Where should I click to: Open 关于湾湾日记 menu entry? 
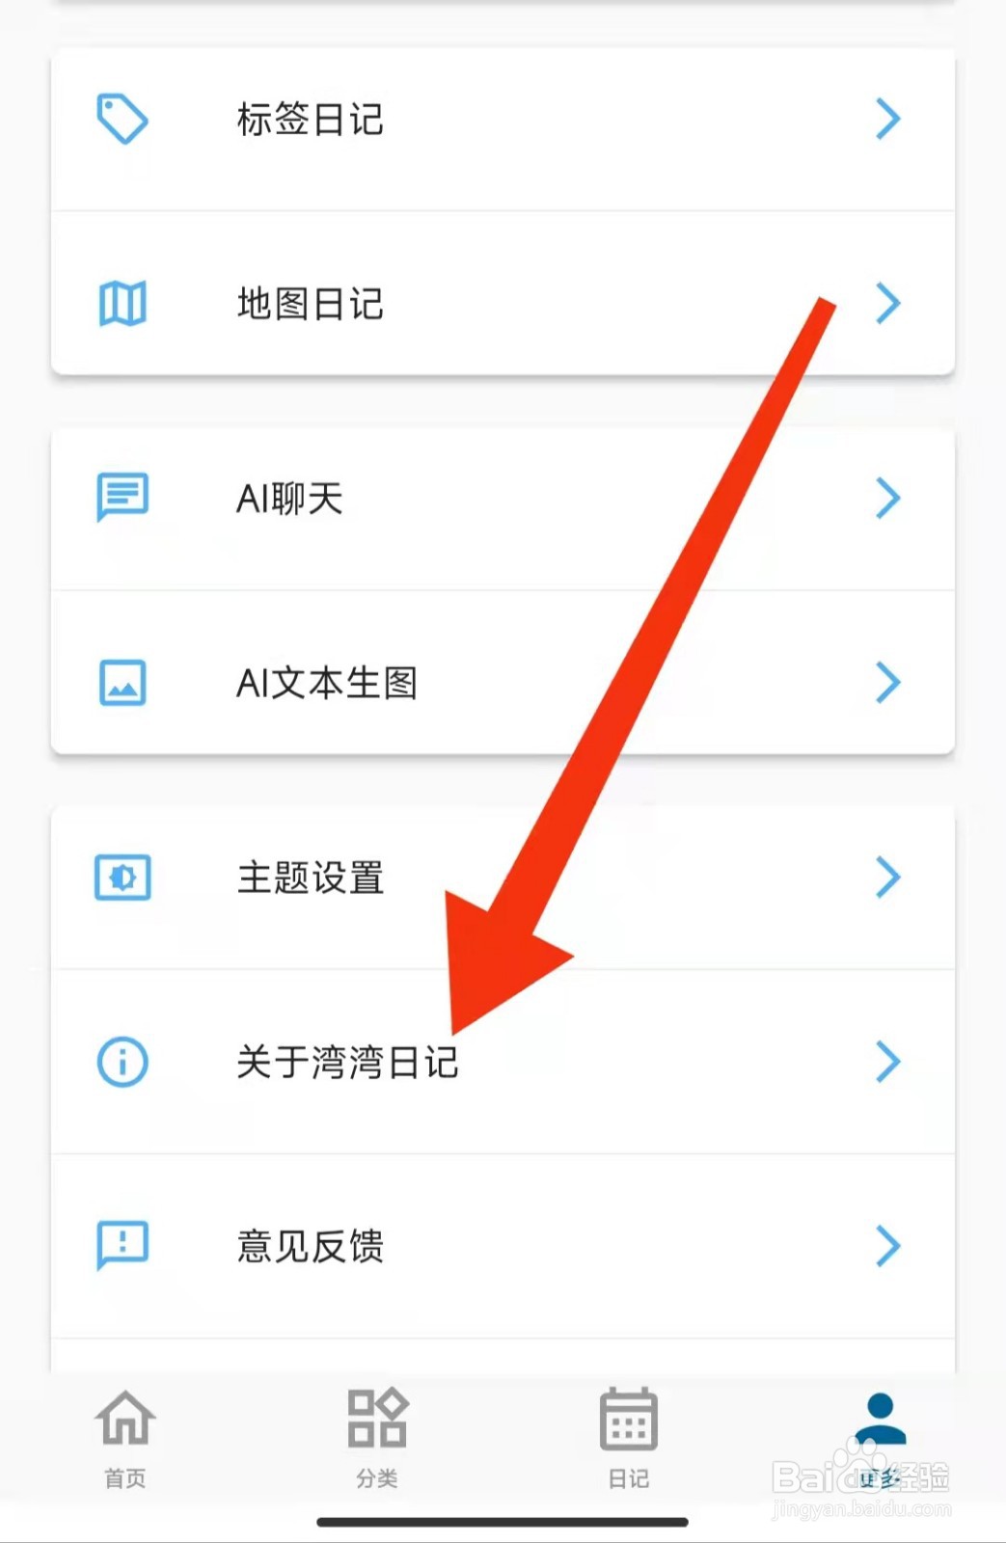tap(503, 1062)
